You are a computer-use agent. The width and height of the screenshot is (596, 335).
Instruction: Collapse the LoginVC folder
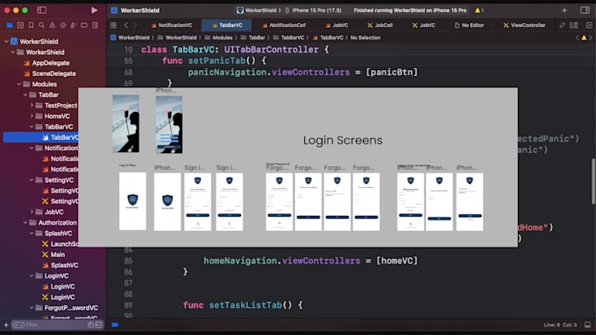(32, 276)
